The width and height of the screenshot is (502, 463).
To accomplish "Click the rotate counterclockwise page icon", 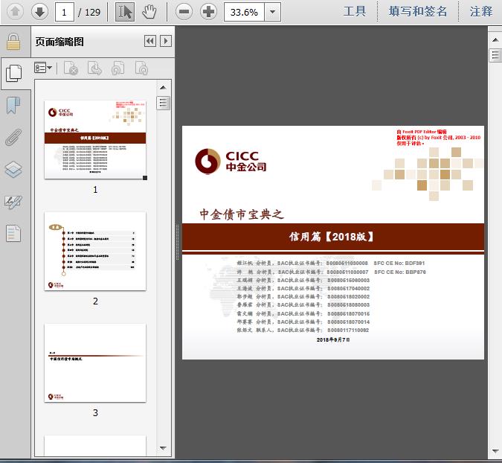I will (x=118, y=68).
